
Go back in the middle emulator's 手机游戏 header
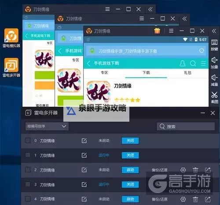pos(60,51)
